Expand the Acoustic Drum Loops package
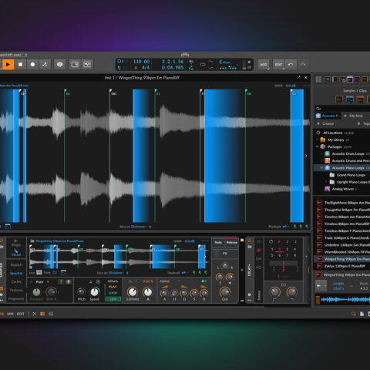Screen dimensions: 370x370 point(321,153)
